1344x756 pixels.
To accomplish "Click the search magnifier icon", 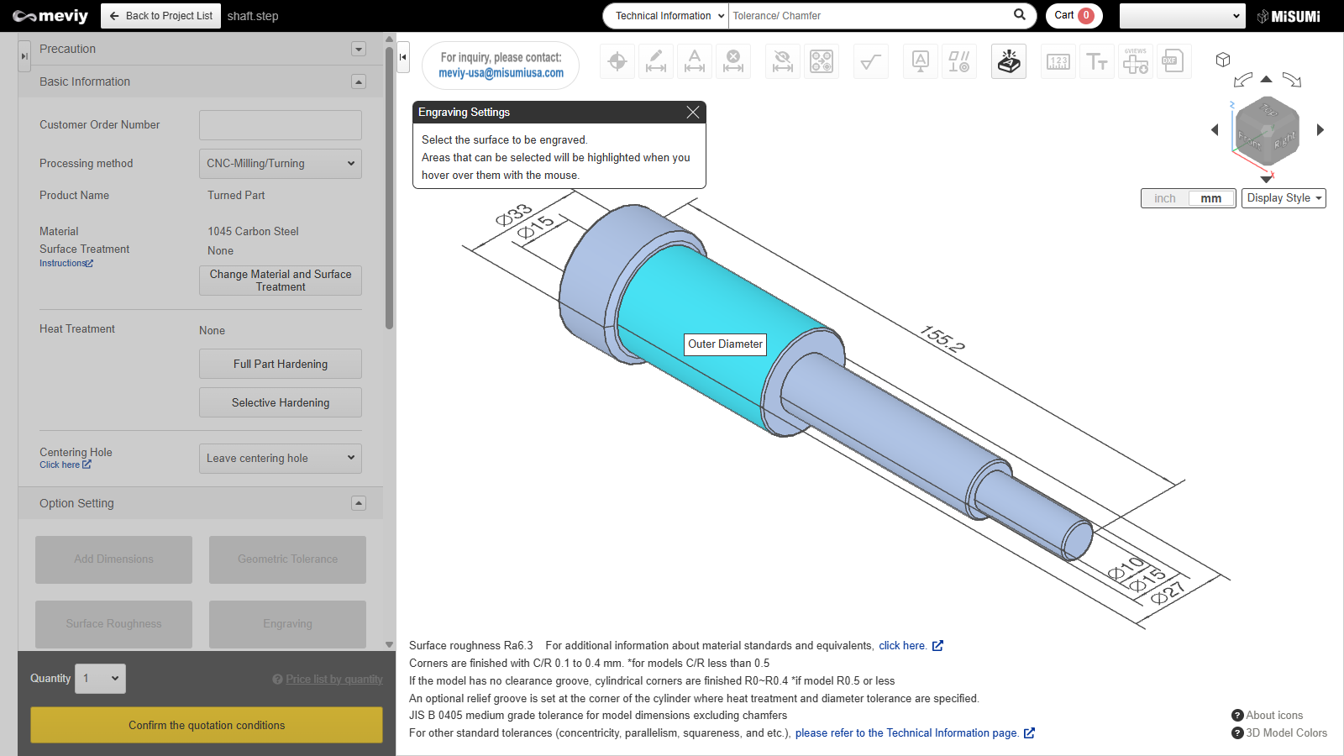I will (x=1020, y=15).
